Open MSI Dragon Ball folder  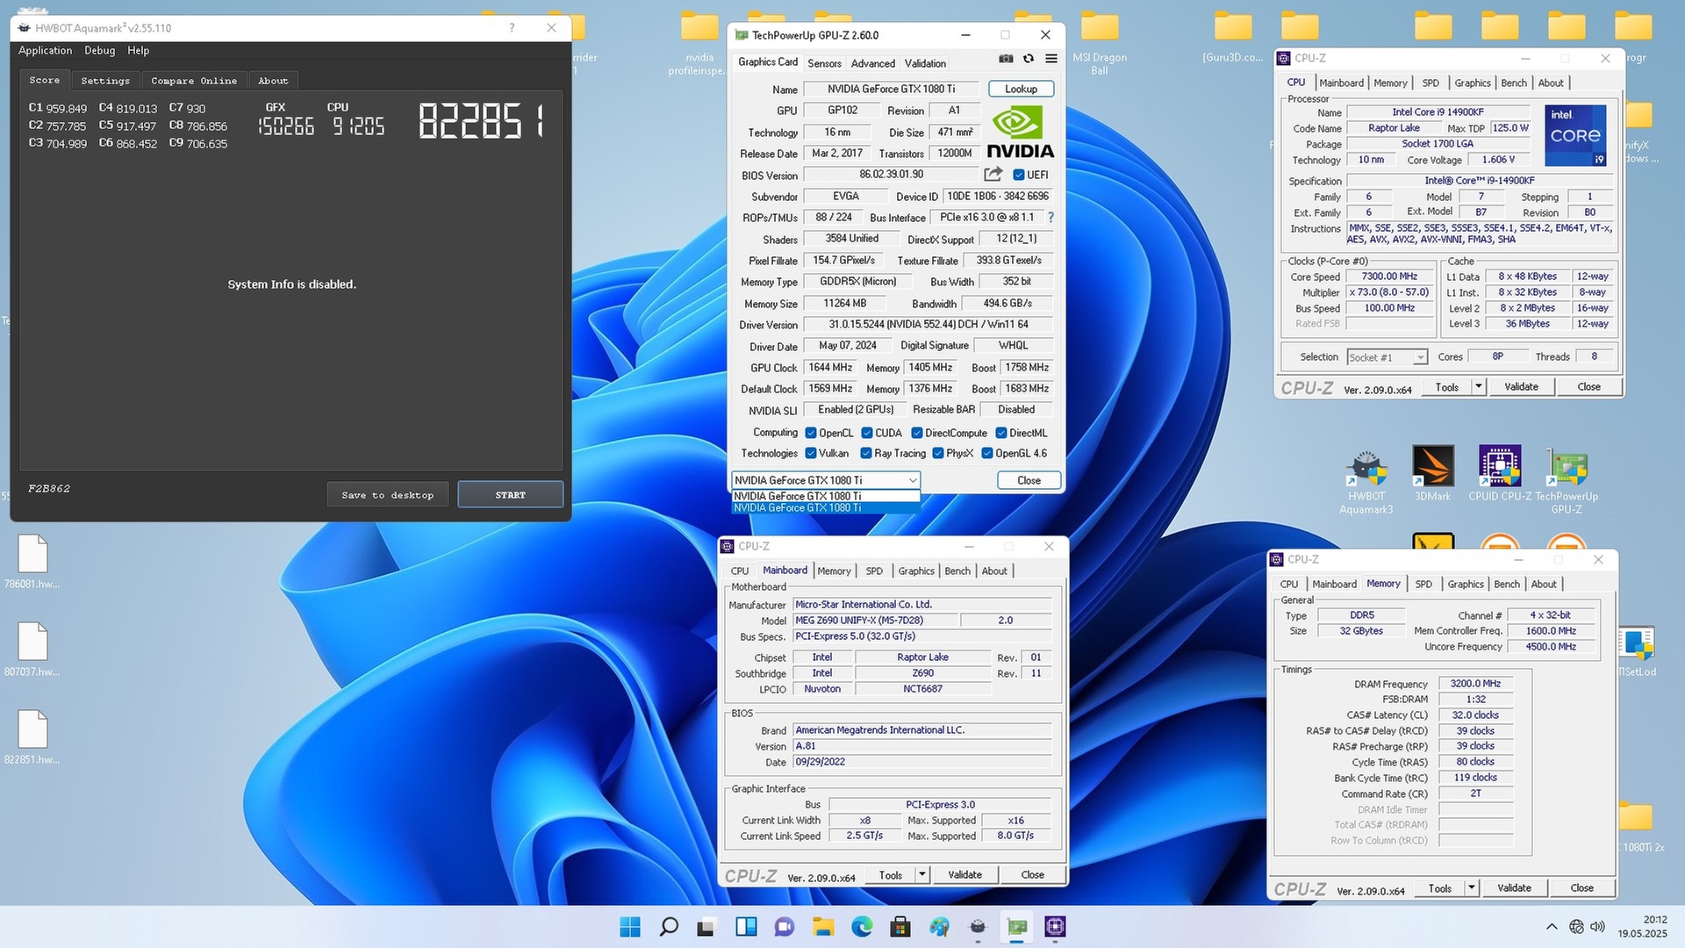(x=1100, y=44)
